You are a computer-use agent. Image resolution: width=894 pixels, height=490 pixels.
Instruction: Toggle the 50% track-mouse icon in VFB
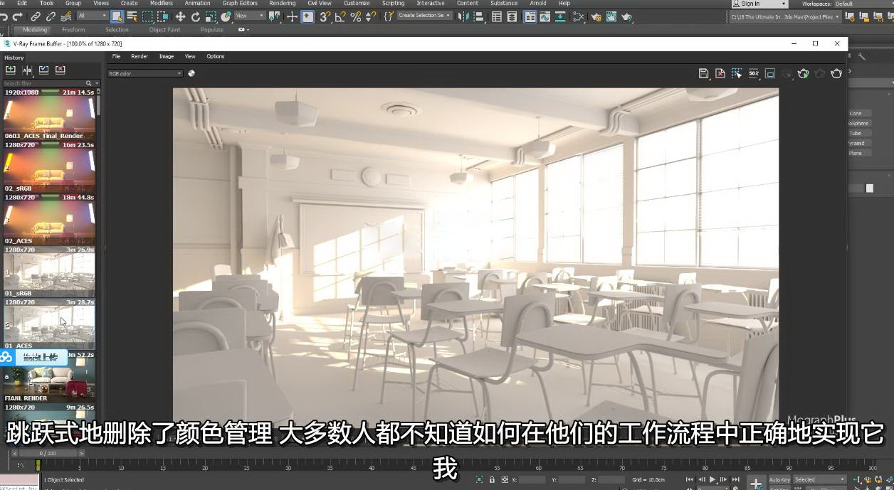point(753,73)
